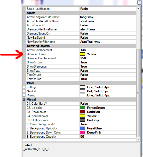Expand the Falling plot settings
The height and width of the screenshot is (157, 143).
[24, 87]
